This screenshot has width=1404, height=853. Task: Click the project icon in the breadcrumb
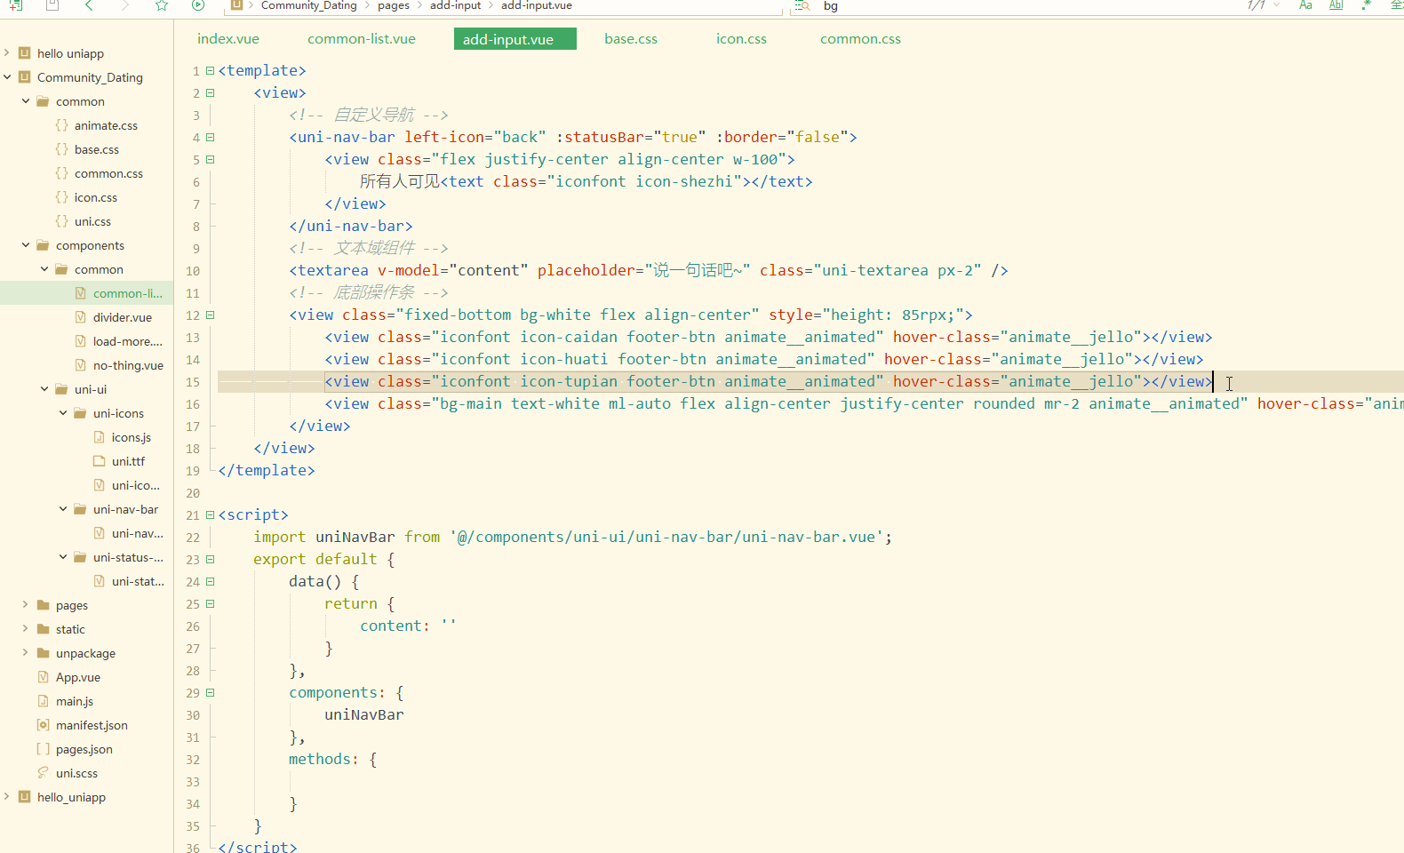(237, 5)
